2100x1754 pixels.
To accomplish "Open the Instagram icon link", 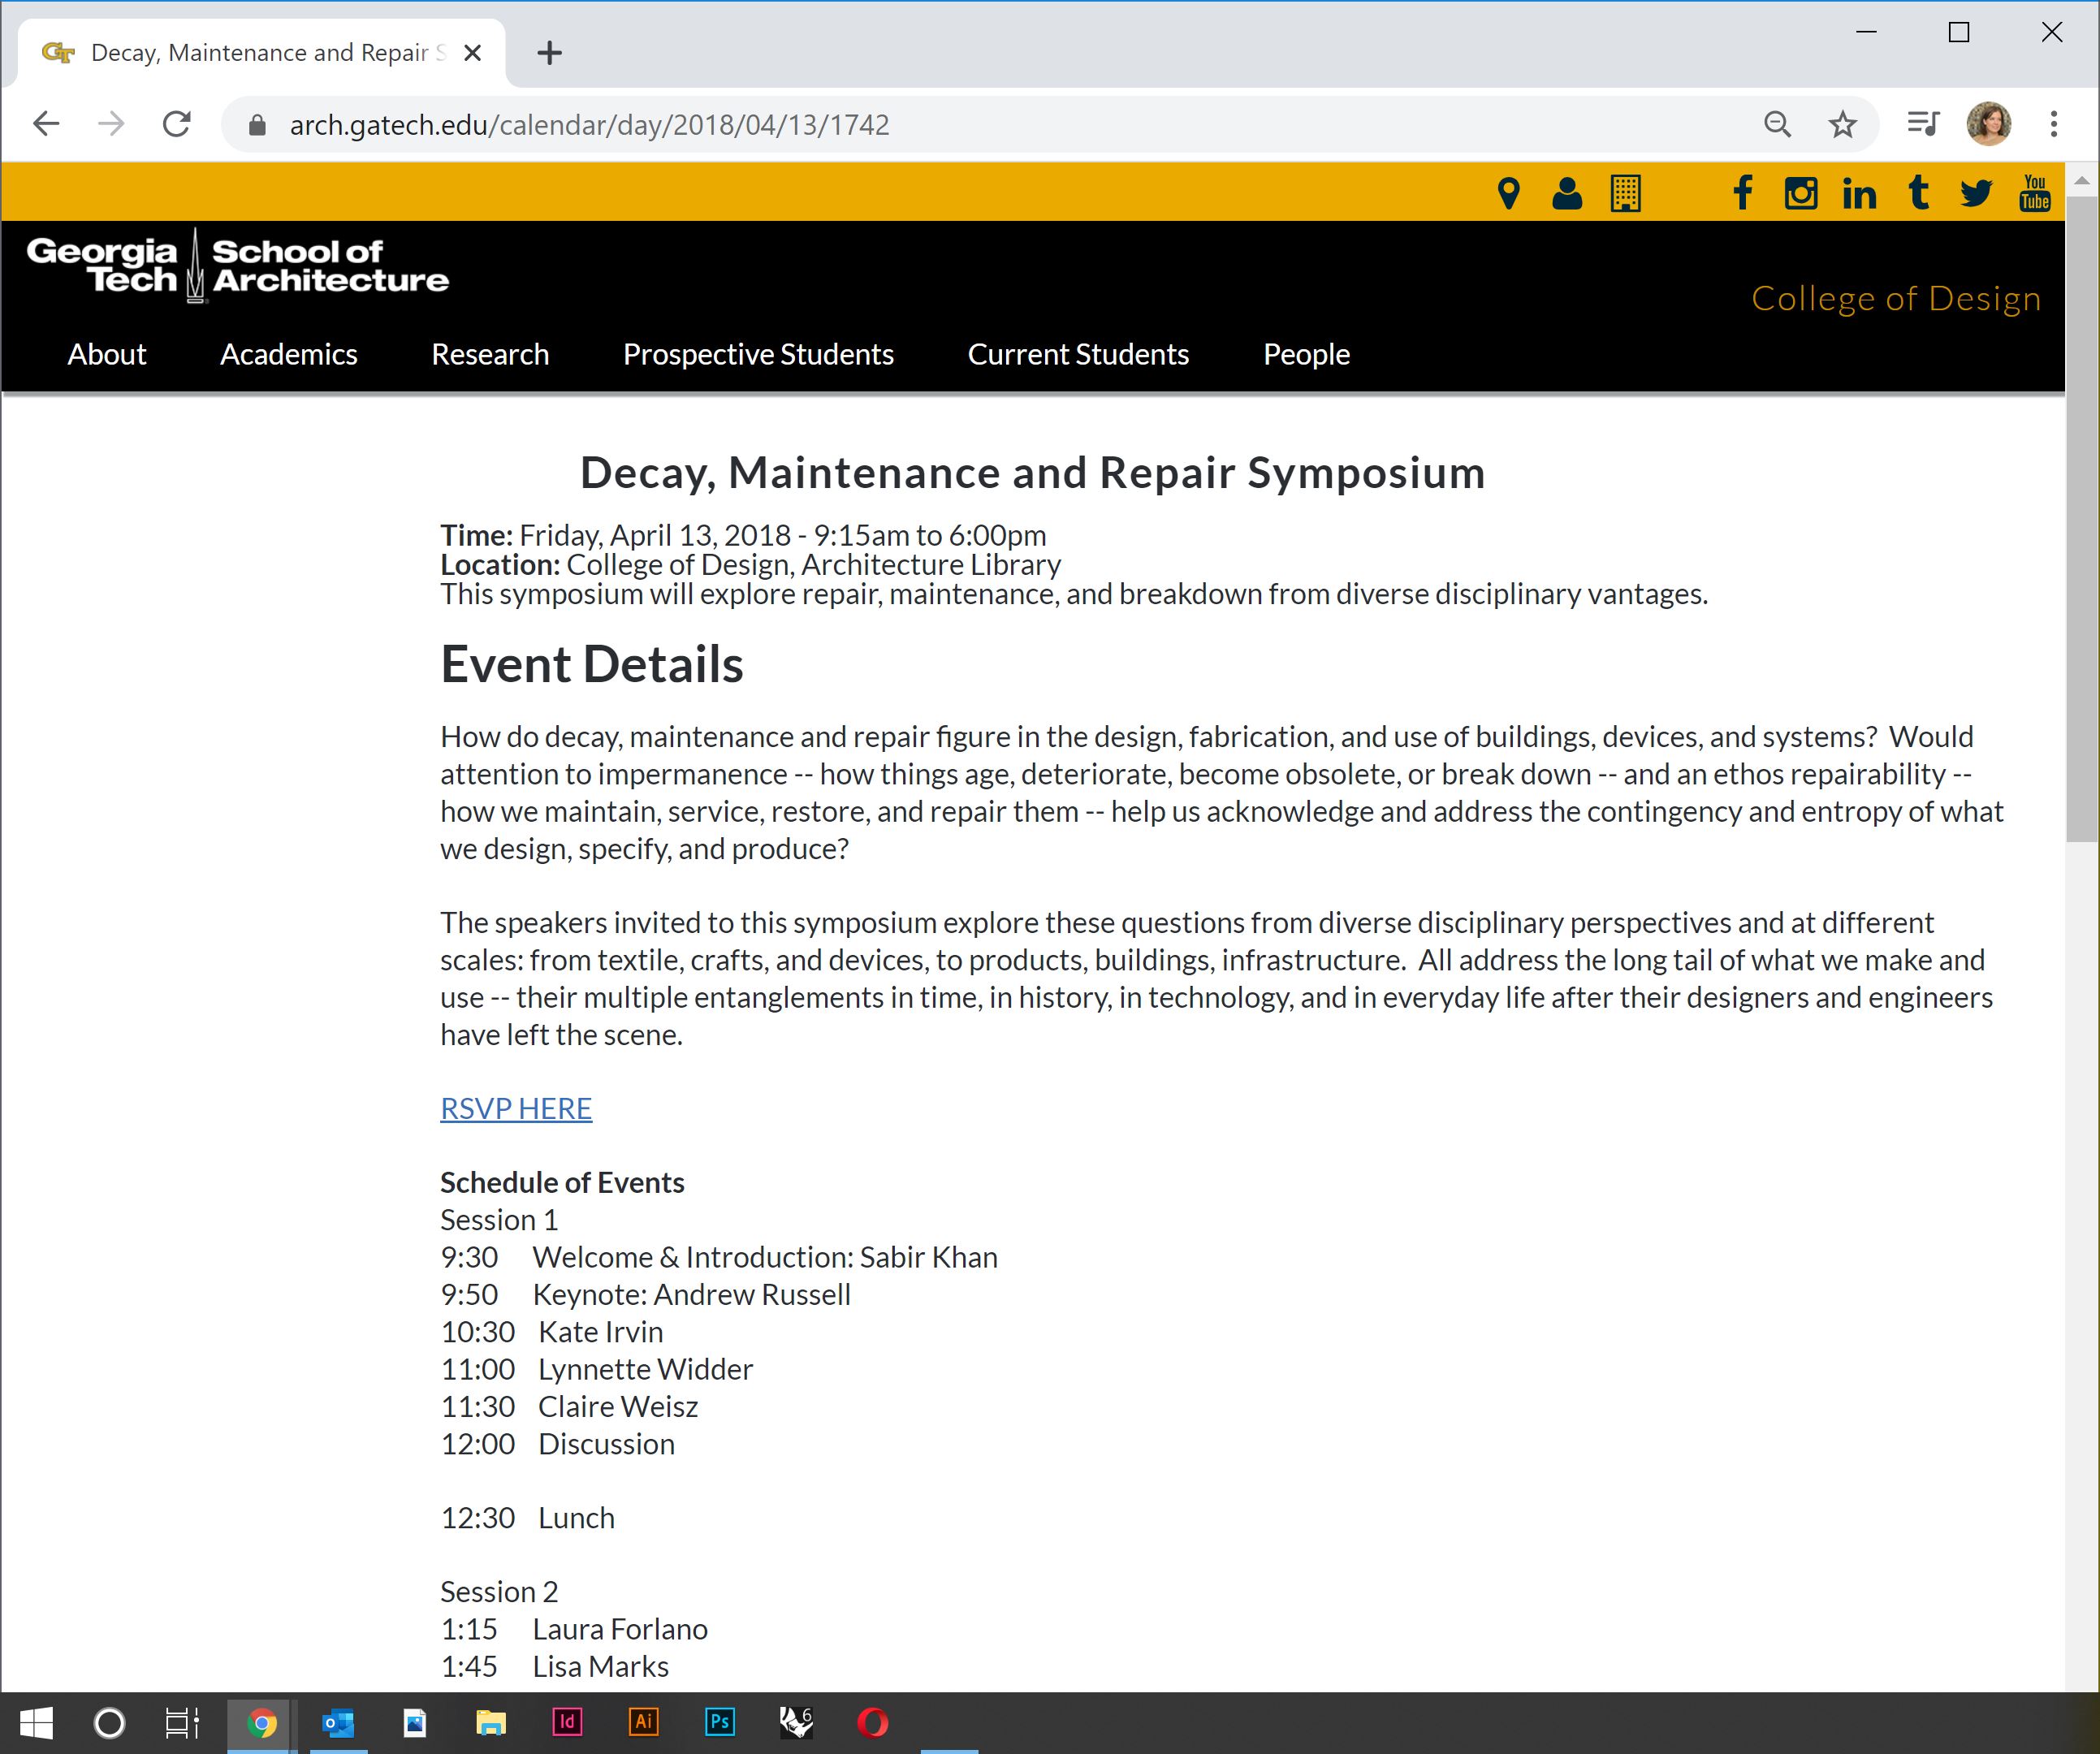I will [1800, 193].
